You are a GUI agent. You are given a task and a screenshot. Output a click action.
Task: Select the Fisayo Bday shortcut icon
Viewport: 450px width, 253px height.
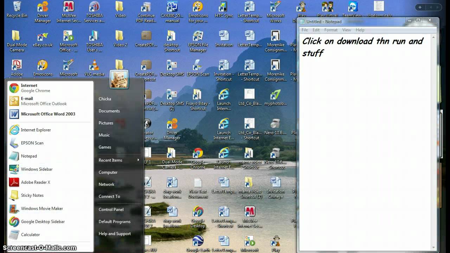coord(198,100)
